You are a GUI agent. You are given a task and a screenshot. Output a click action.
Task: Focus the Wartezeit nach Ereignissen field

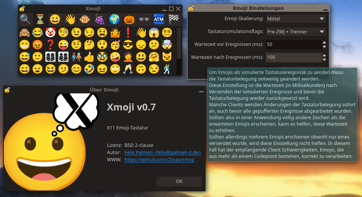click(x=293, y=57)
